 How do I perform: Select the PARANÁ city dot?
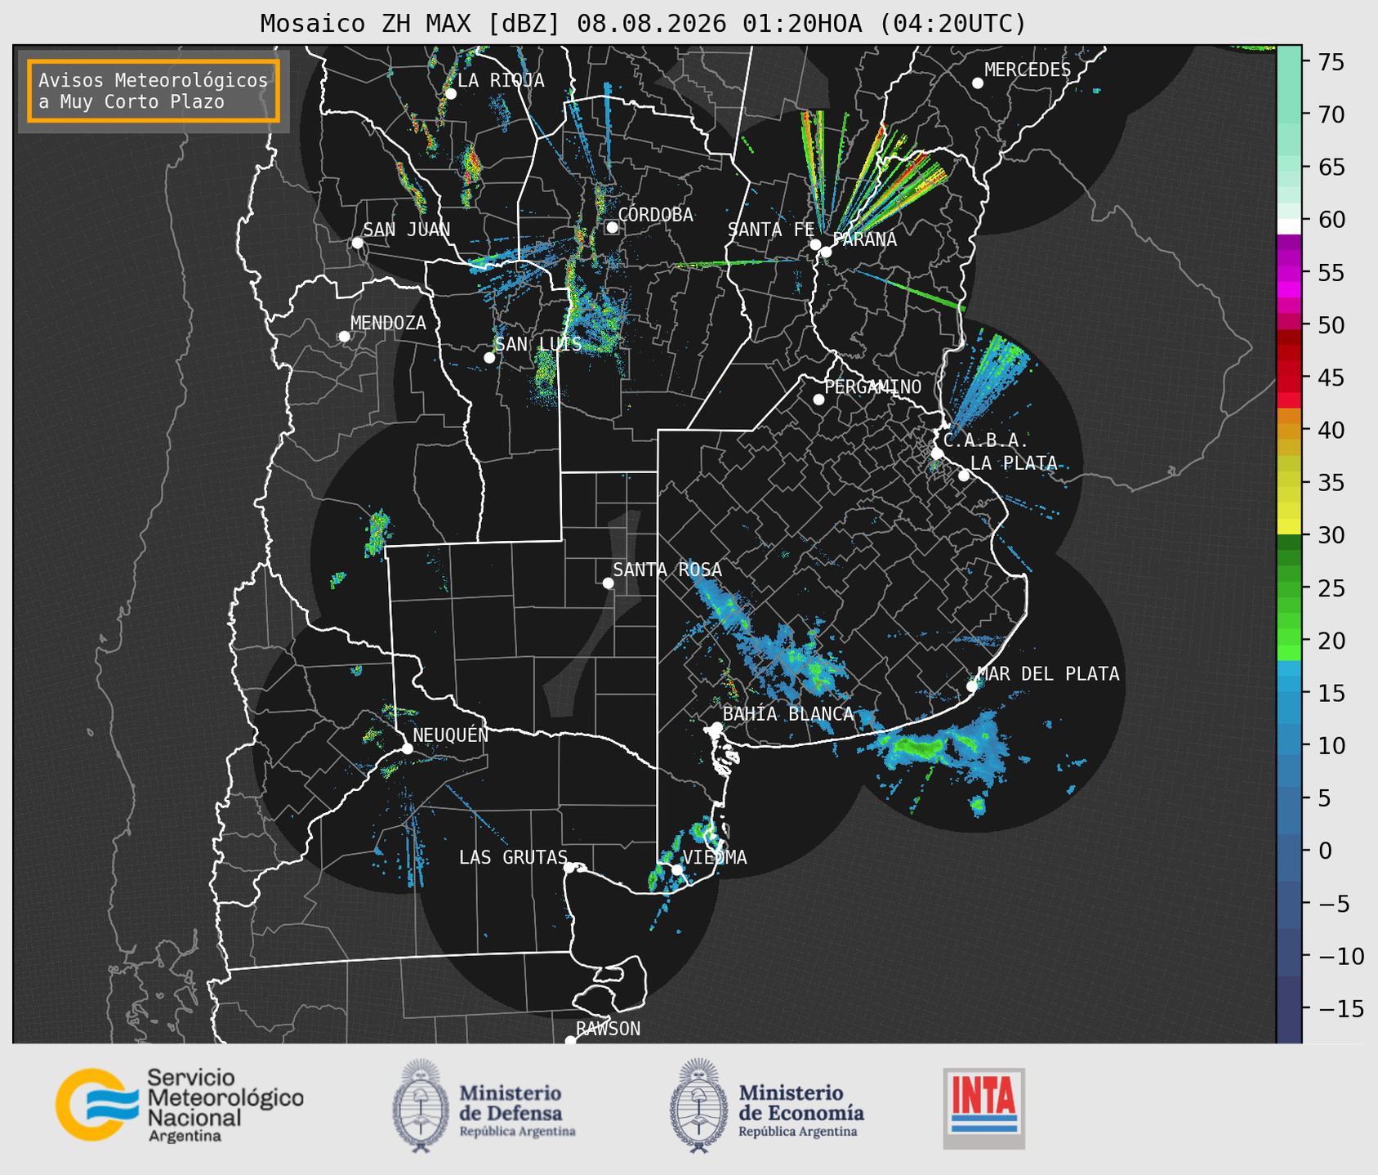(826, 252)
